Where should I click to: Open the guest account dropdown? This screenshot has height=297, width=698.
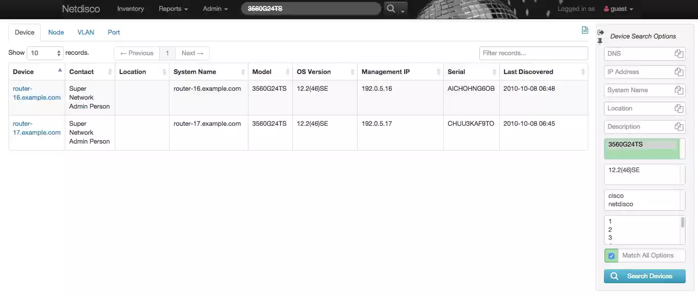click(618, 8)
